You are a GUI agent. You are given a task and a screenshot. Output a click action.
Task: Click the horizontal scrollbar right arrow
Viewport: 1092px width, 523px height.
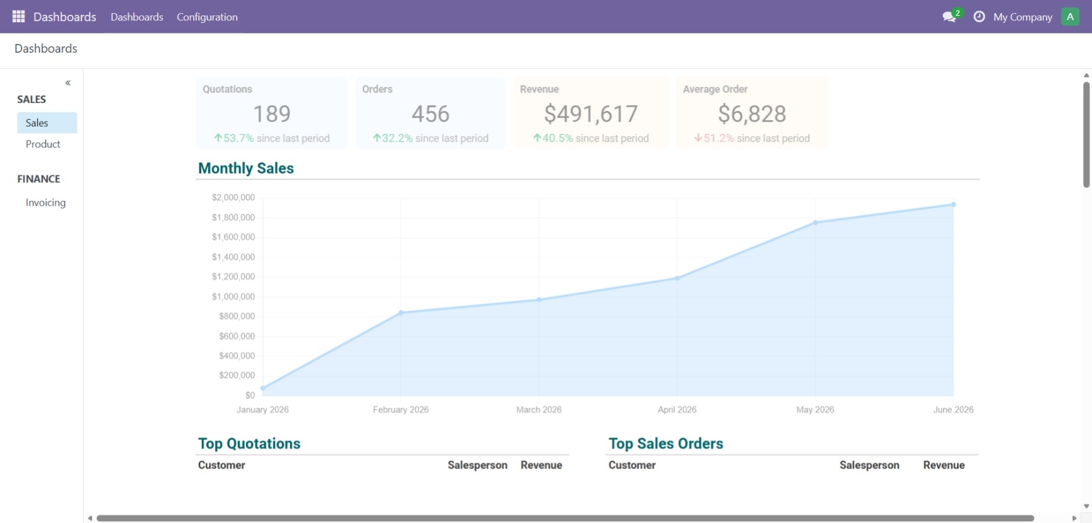tap(1074, 518)
